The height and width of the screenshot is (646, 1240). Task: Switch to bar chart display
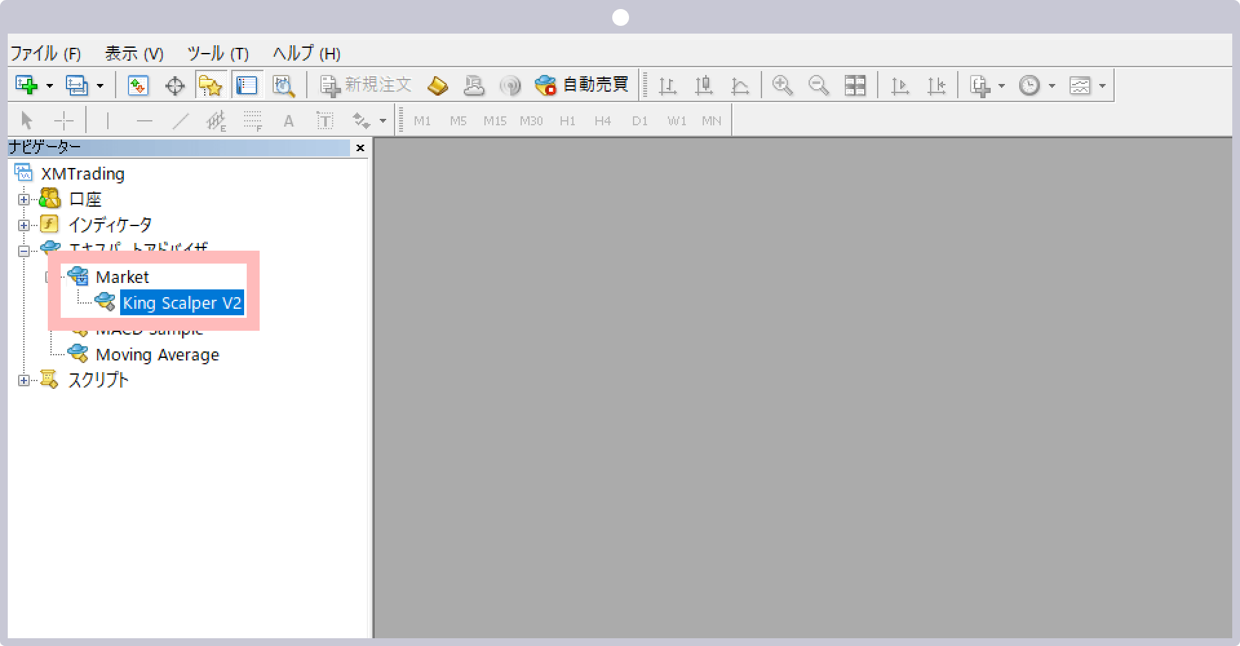668,85
